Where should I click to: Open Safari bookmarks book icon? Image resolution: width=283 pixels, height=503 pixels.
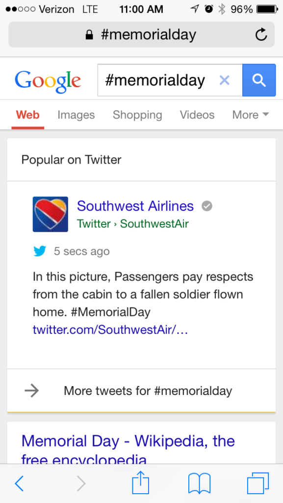coord(200,483)
